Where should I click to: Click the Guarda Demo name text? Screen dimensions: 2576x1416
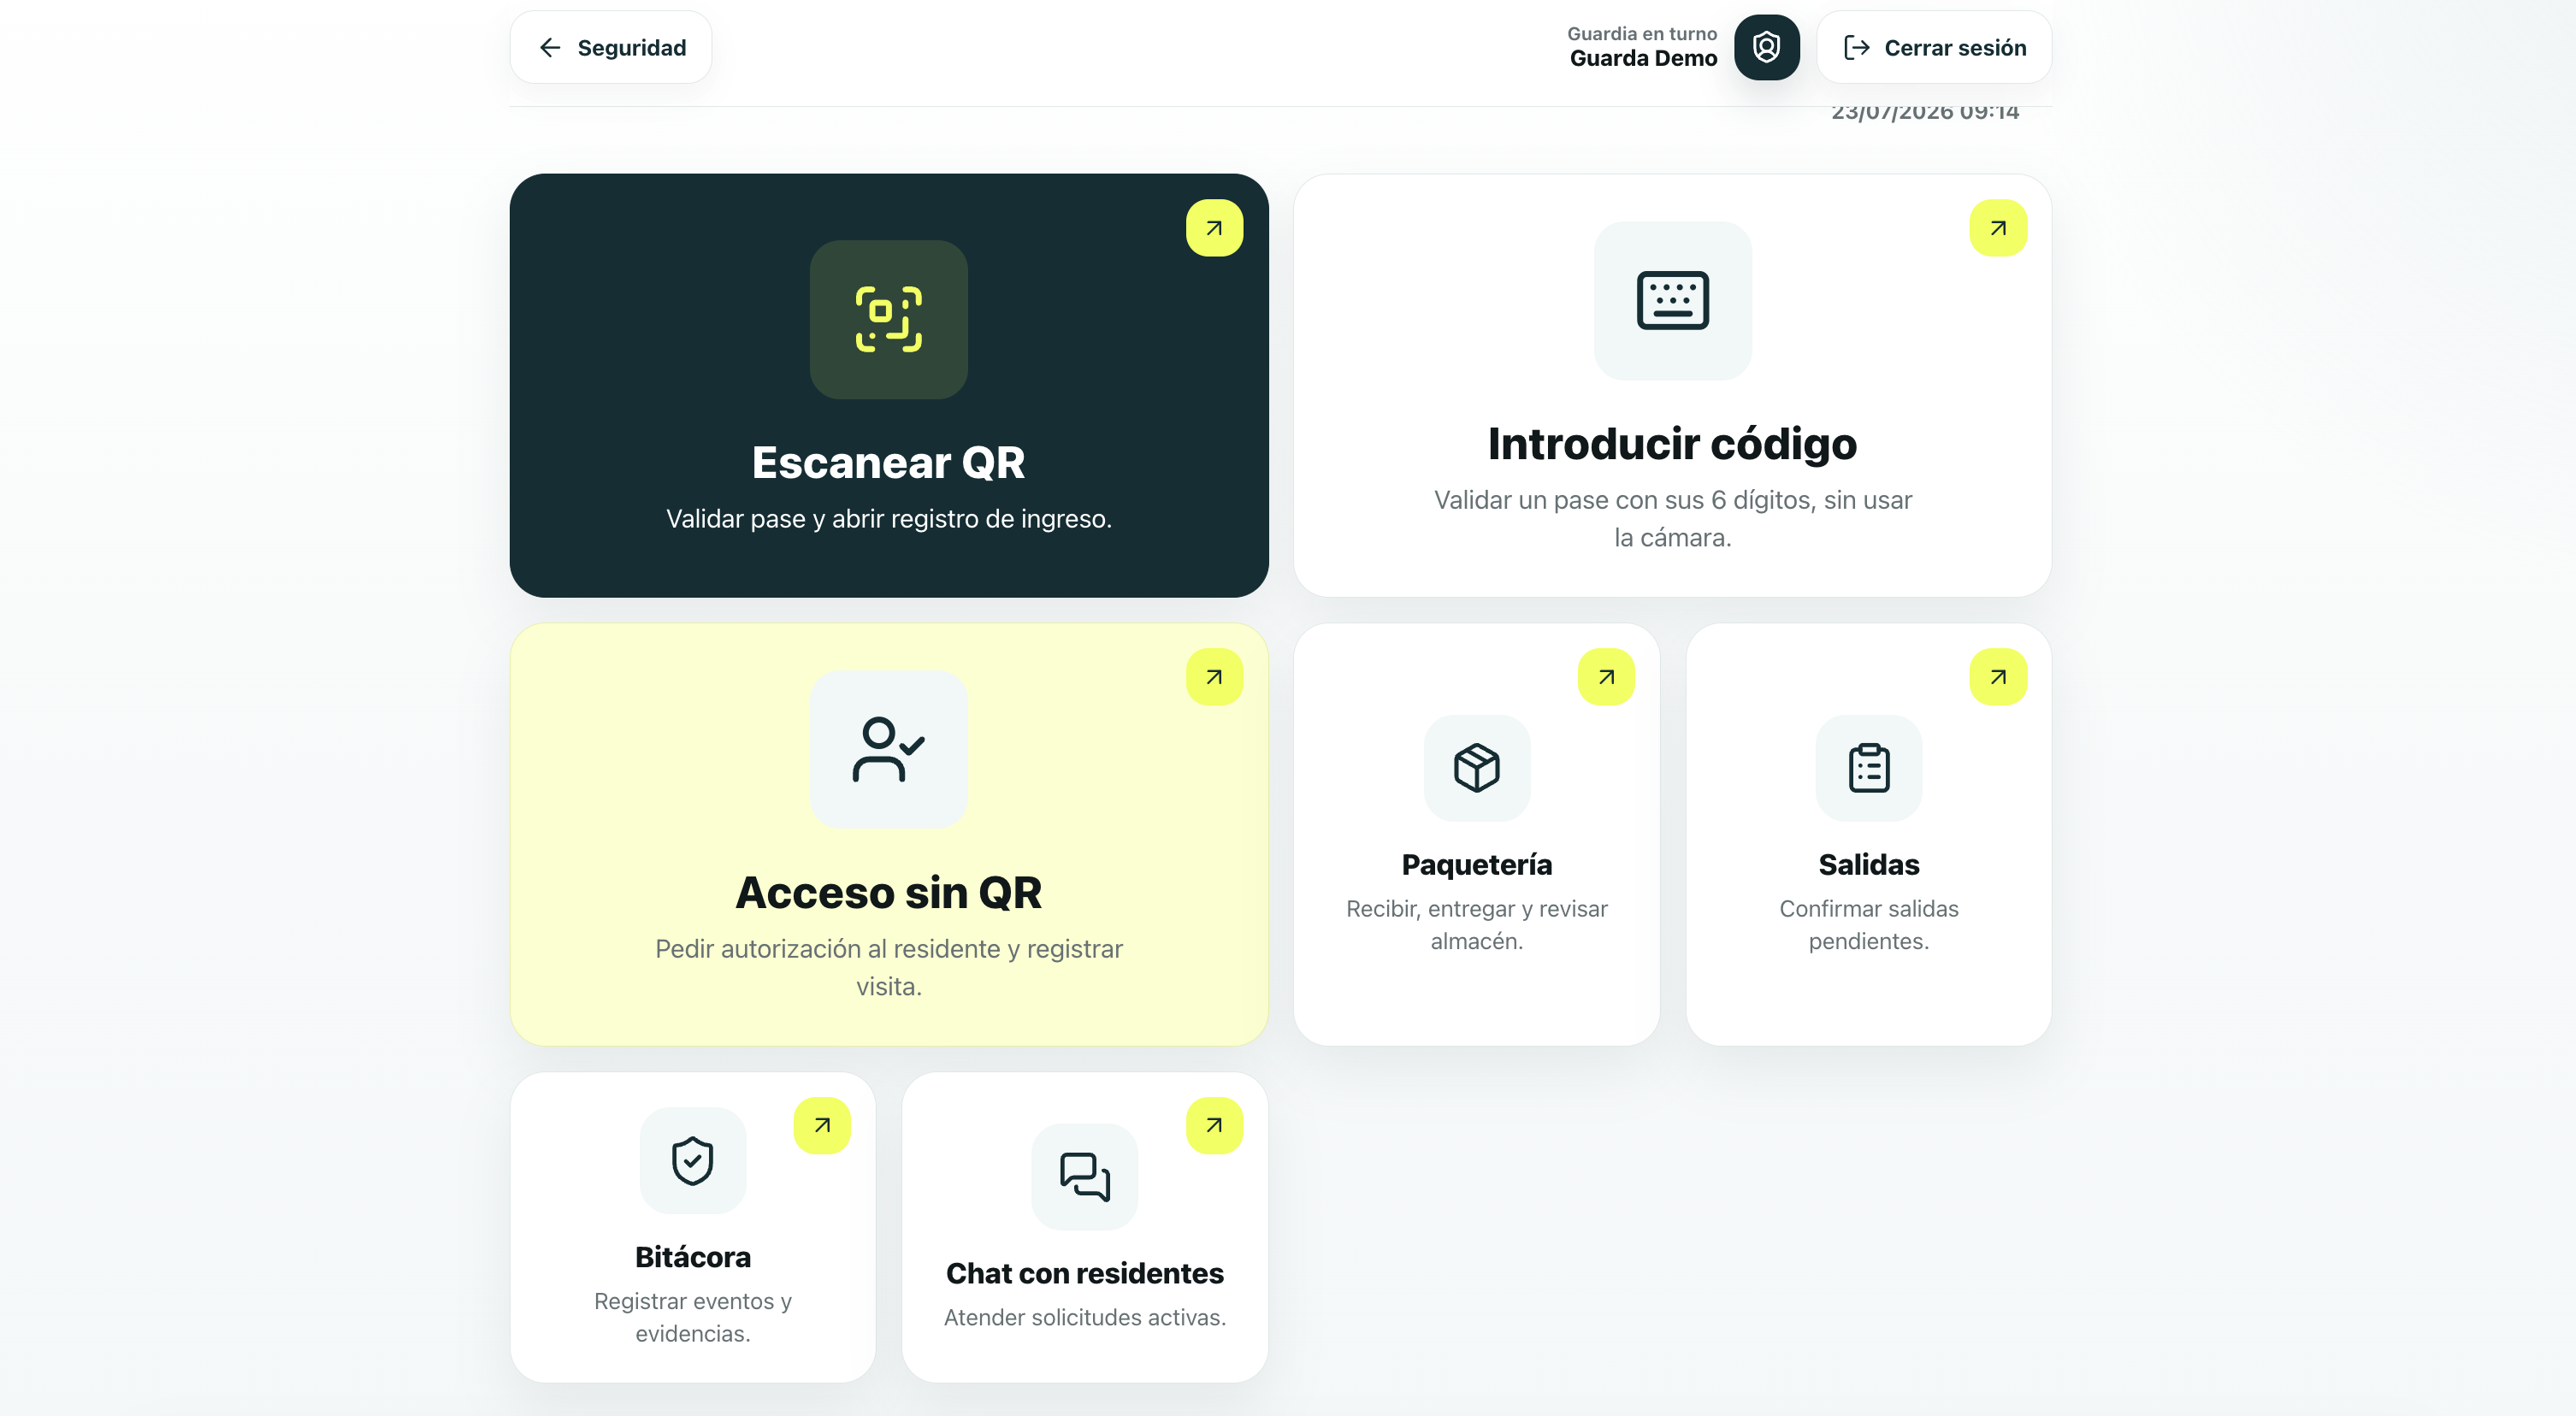(x=1643, y=58)
